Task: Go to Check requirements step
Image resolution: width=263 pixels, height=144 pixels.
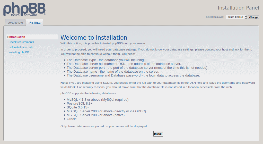Action: 21,42
